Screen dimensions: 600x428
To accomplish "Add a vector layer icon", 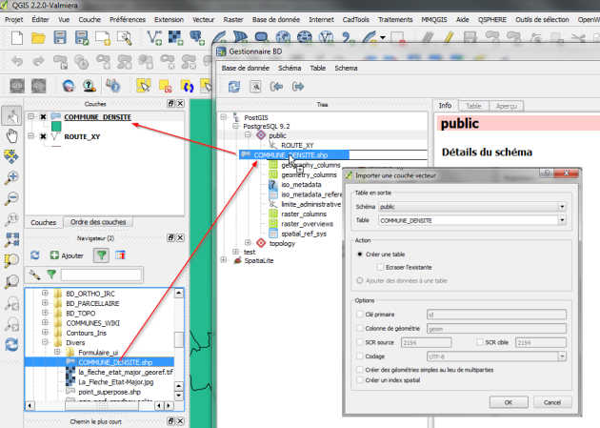I will coord(154,37).
